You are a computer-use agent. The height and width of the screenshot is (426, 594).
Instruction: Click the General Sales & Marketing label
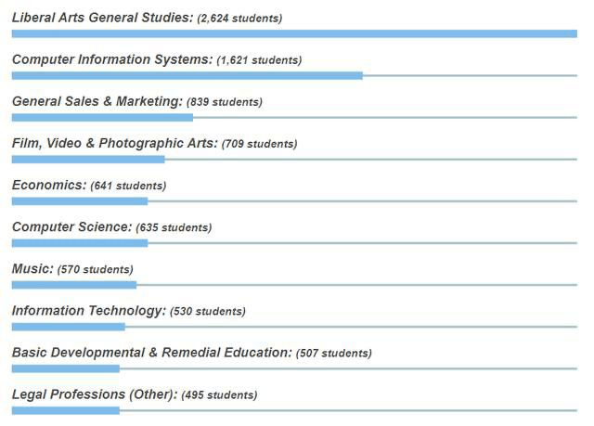pyautogui.click(x=97, y=101)
